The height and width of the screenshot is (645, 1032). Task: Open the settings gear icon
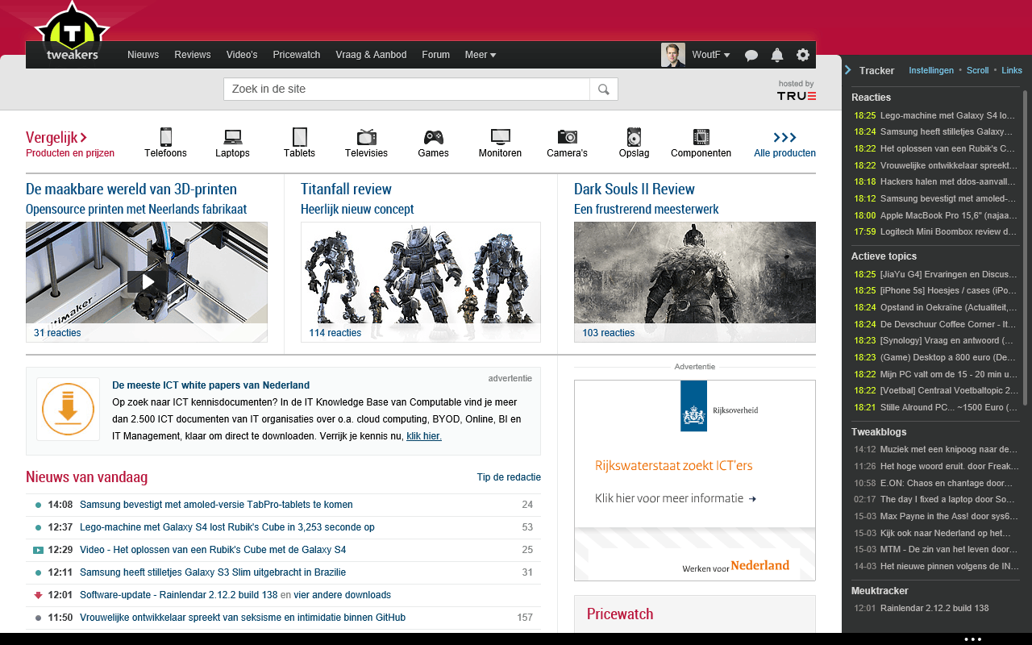[803, 55]
